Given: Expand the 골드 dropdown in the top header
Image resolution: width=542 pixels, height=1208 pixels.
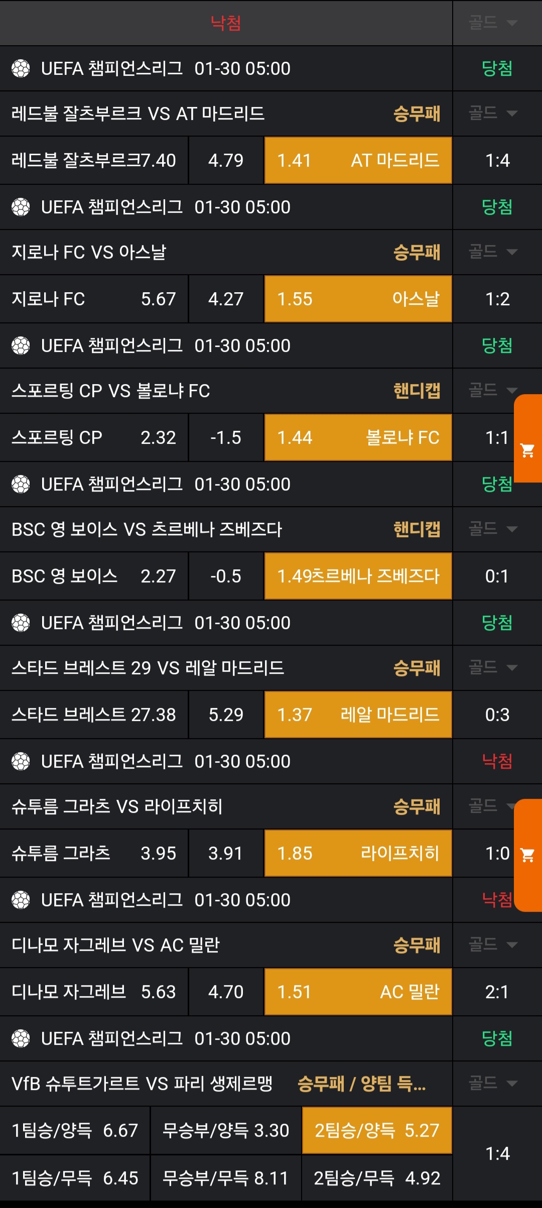Looking at the screenshot, I should [493, 23].
